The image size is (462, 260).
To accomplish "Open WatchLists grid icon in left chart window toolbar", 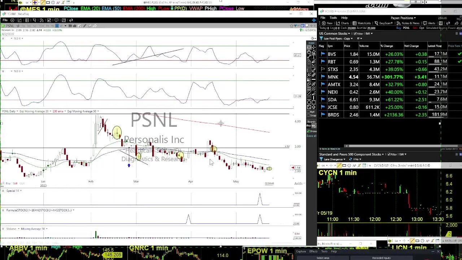I will pyautogui.click(x=27, y=20).
